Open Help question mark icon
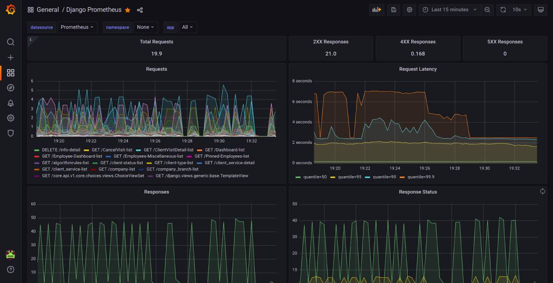This screenshot has height=283, width=553. [10, 270]
